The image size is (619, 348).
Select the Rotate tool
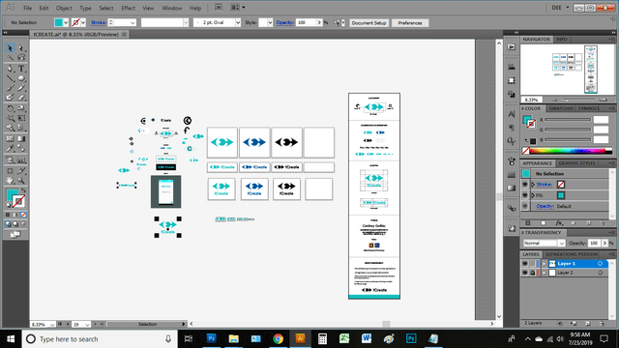pyautogui.click(x=10, y=108)
